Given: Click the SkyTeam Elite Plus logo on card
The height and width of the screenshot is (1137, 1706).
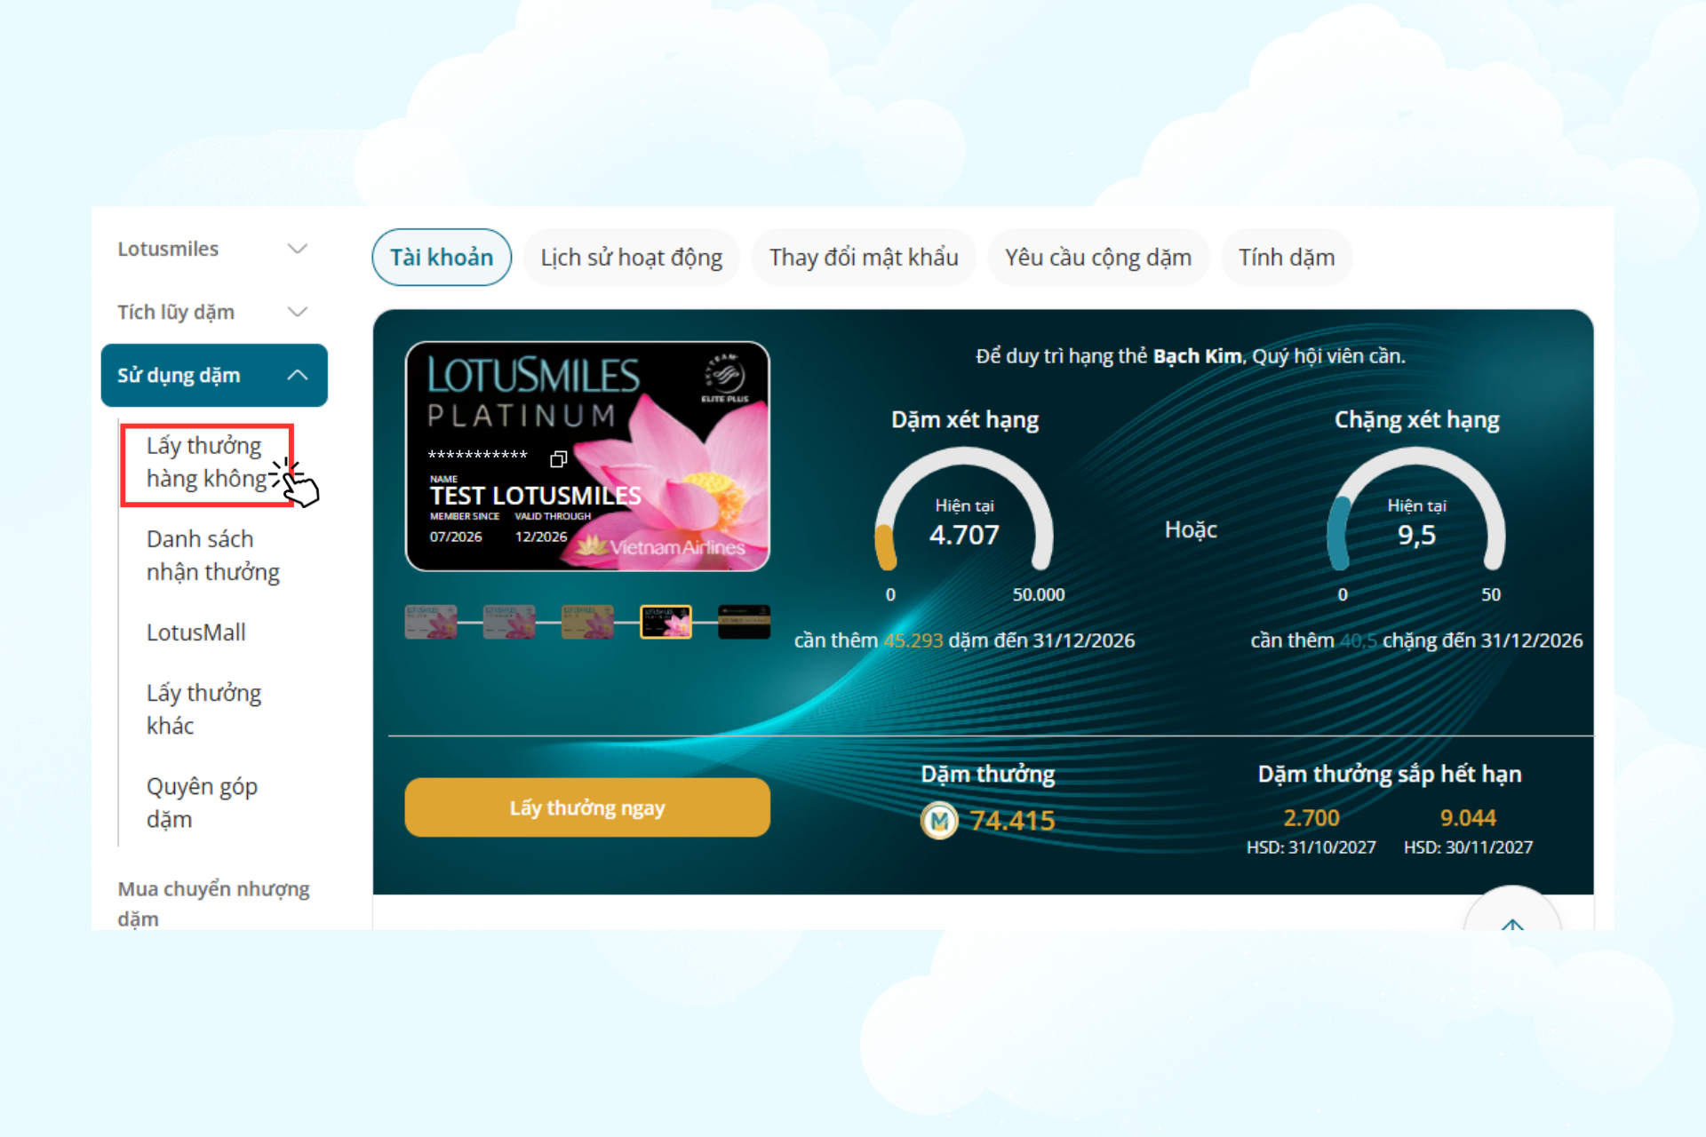Looking at the screenshot, I should 725,378.
